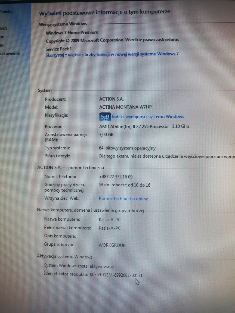Click the 'Procesor:' label
235x313 pixels.
54,126
